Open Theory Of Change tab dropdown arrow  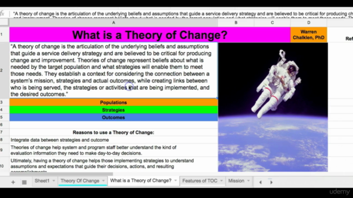(x=103, y=181)
